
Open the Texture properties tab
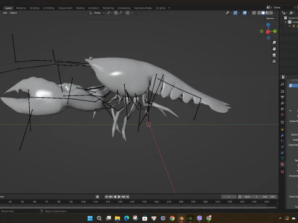pos(282,172)
